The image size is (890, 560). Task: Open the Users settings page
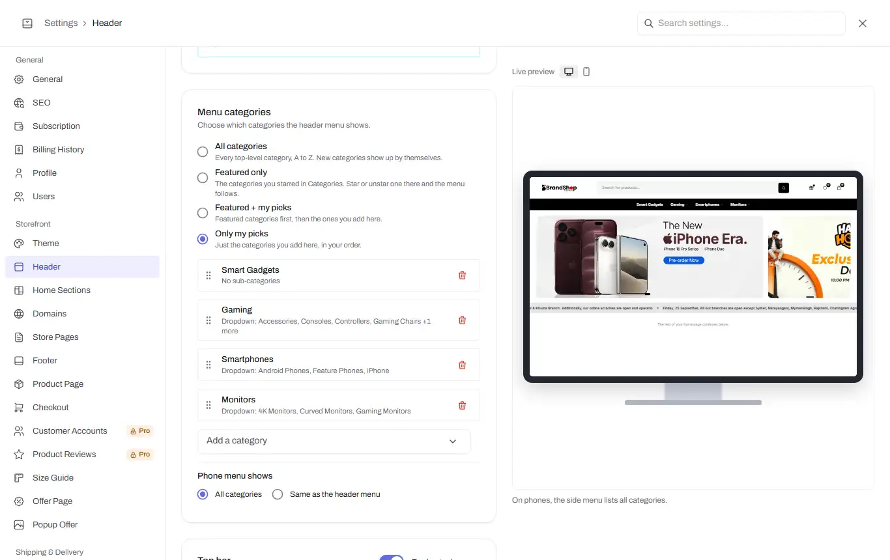pyautogui.click(x=82, y=197)
